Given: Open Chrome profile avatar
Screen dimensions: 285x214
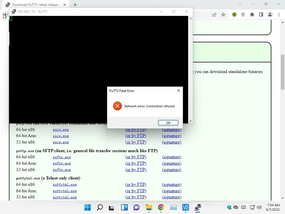Looking at the screenshot, I should tap(270, 14).
